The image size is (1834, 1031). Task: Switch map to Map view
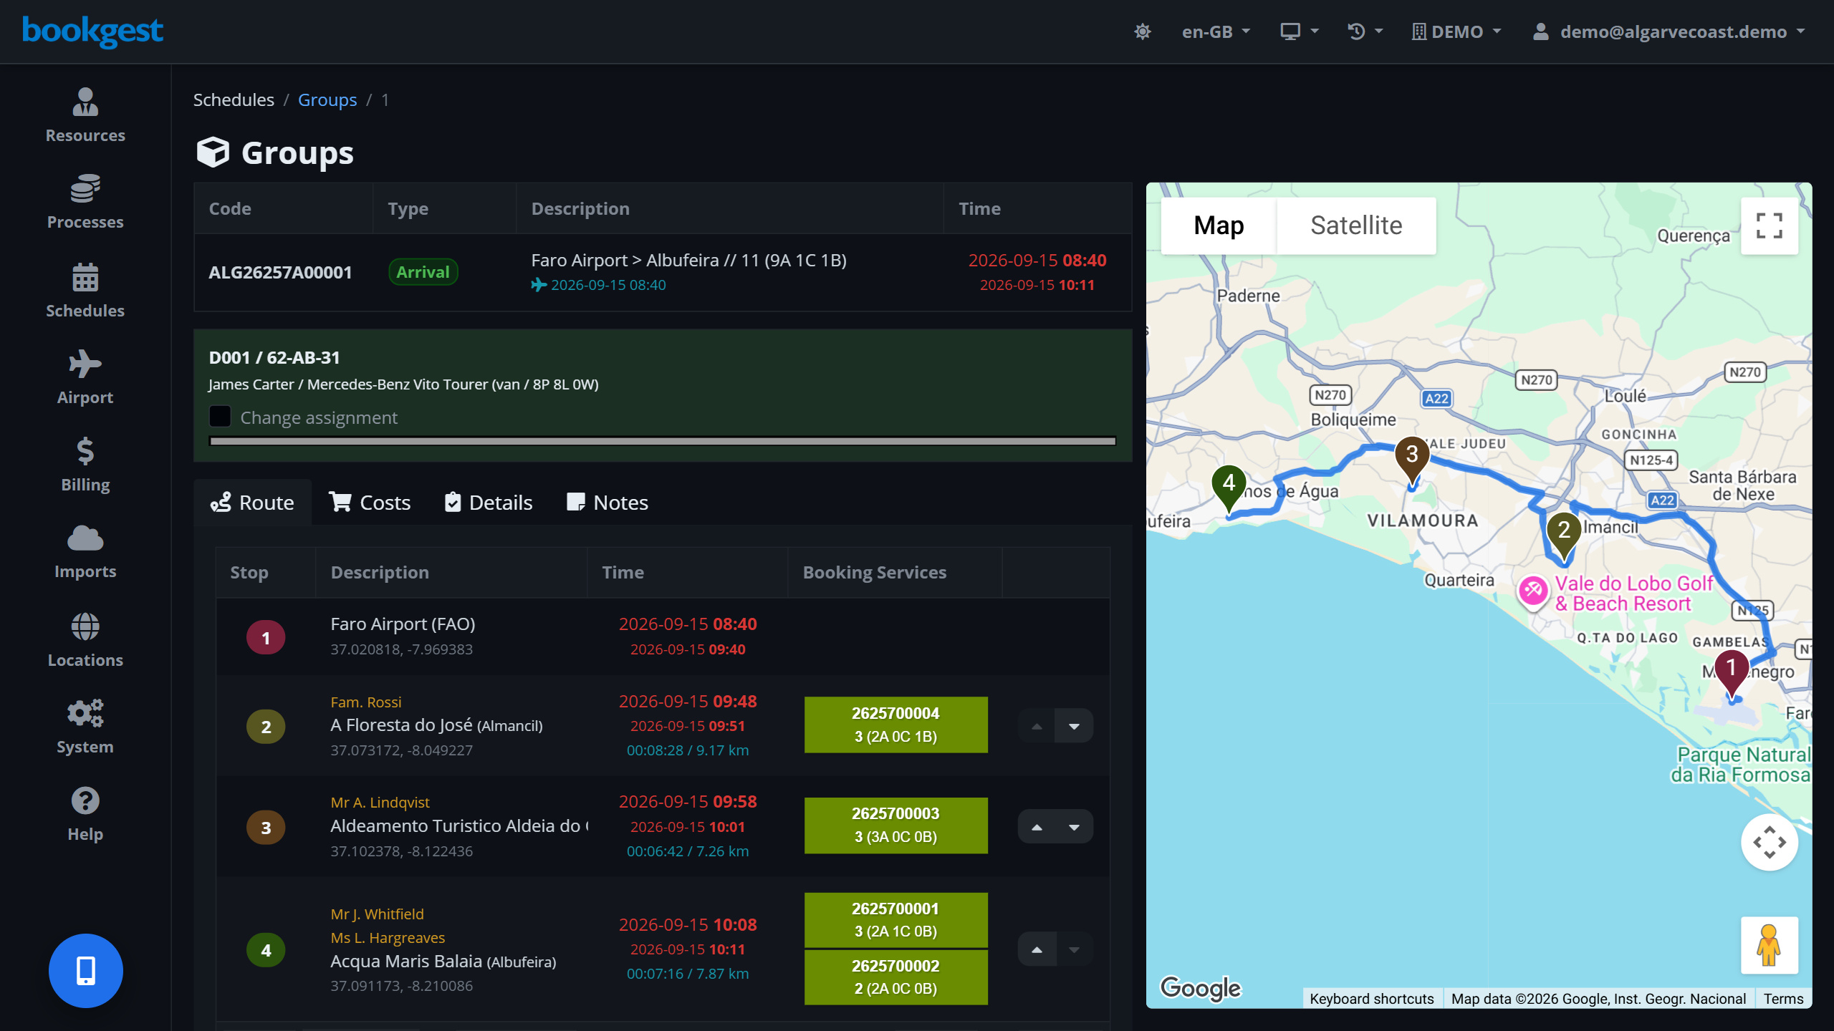click(1218, 226)
